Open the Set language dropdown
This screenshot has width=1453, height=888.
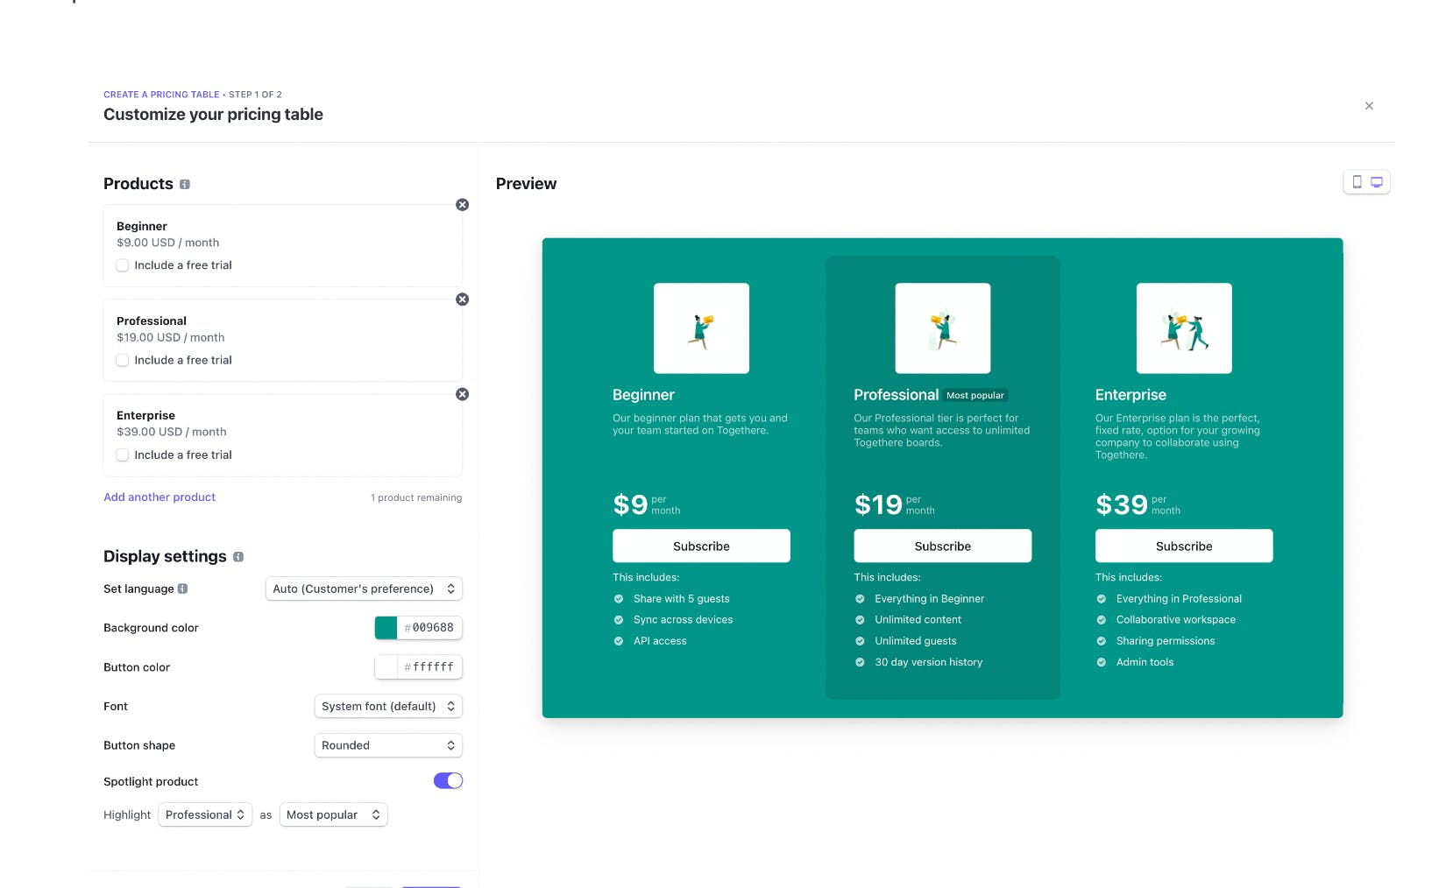pos(364,588)
